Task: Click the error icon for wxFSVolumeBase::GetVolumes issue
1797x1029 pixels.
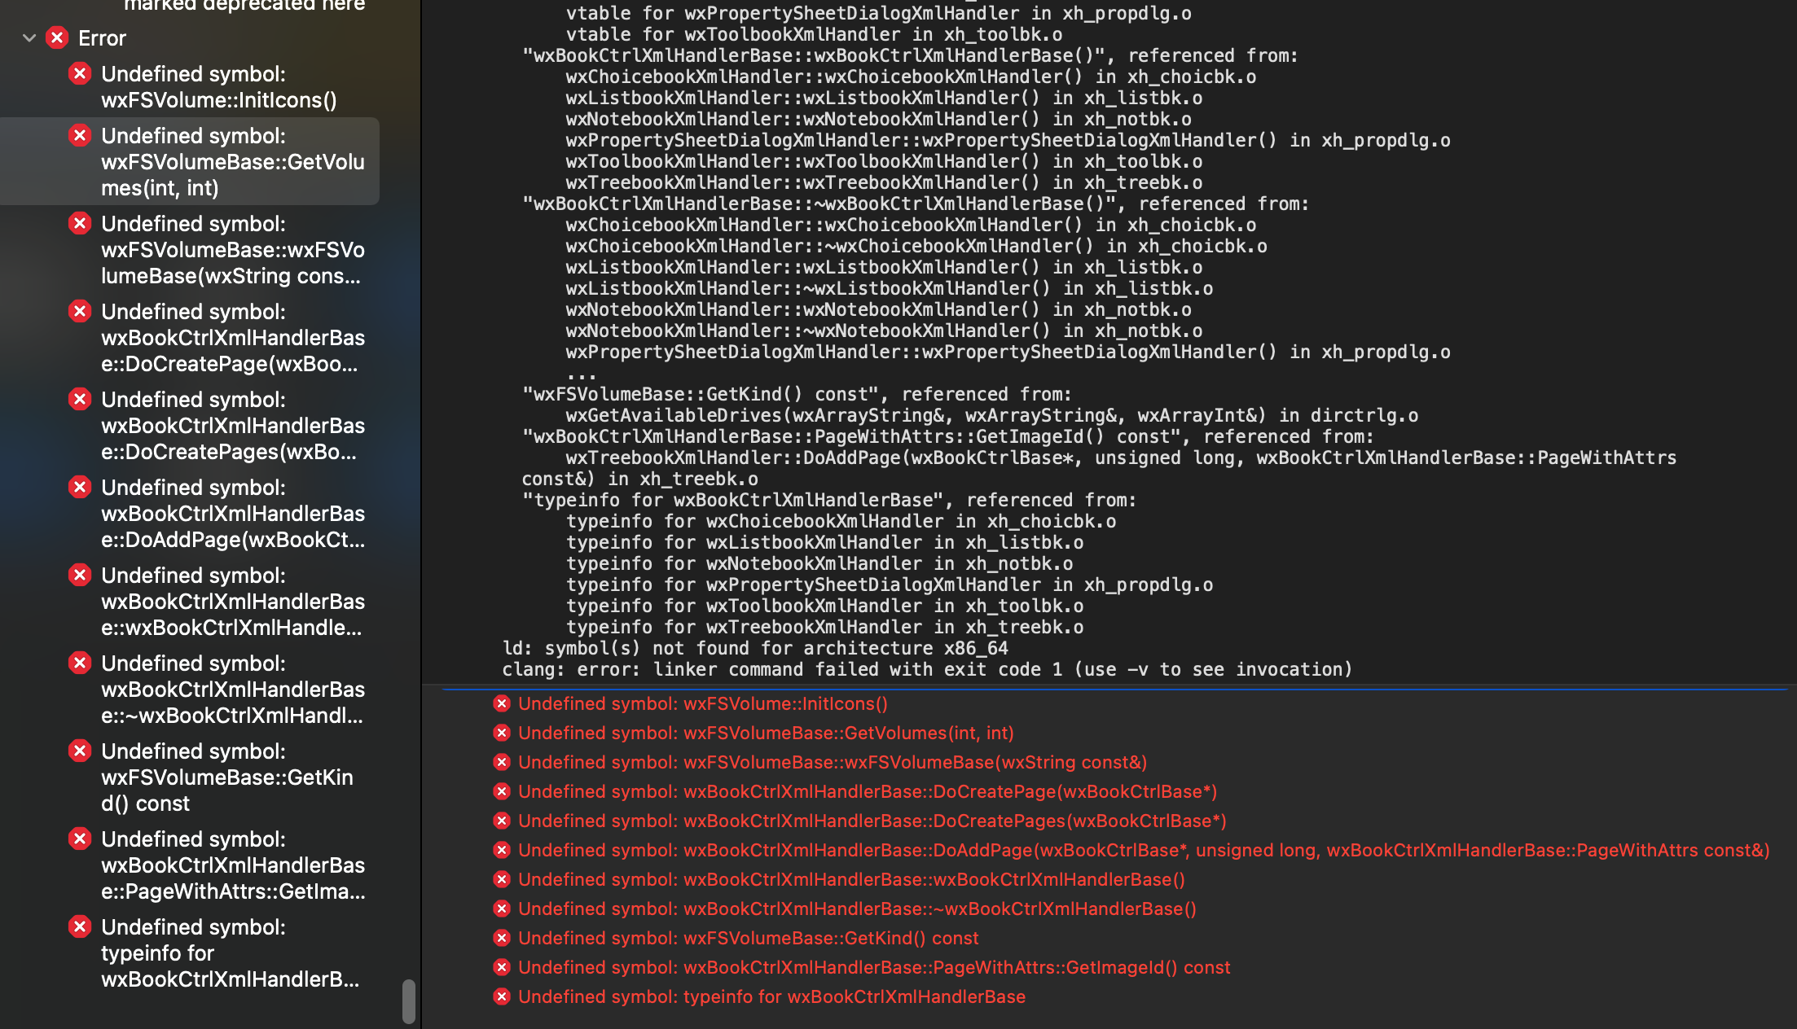Action: 79,135
